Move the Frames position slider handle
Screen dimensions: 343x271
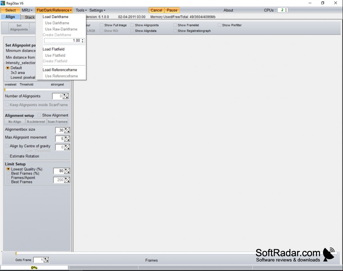point(16,253)
